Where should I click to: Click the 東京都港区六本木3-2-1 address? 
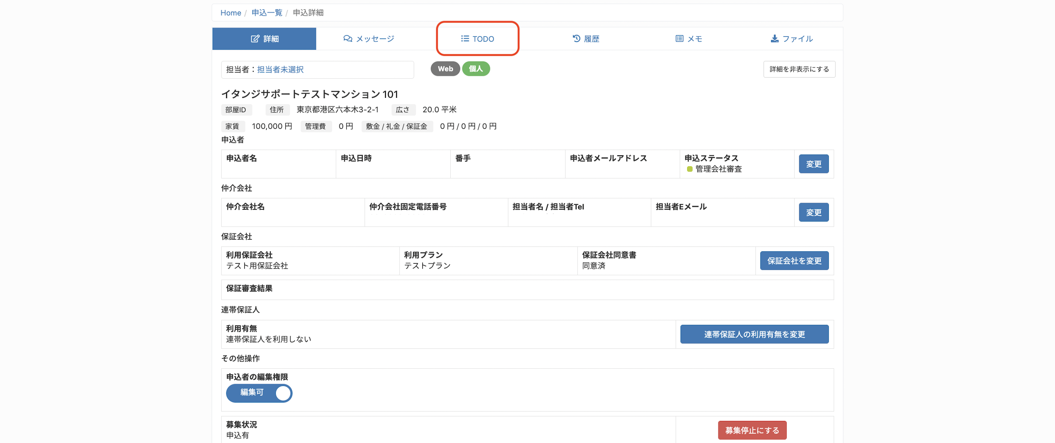[x=337, y=109]
